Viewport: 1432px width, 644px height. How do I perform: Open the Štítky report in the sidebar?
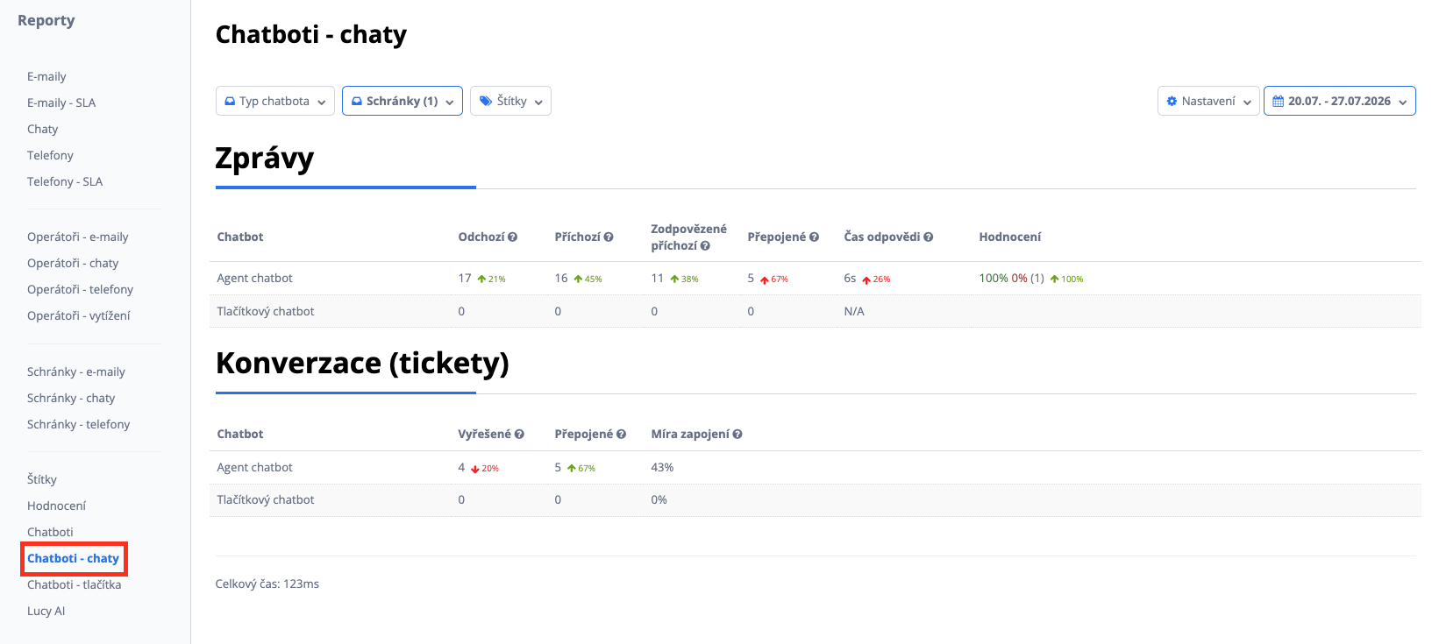(x=42, y=479)
